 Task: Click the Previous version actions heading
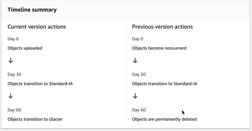pyautogui.click(x=162, y=27)
